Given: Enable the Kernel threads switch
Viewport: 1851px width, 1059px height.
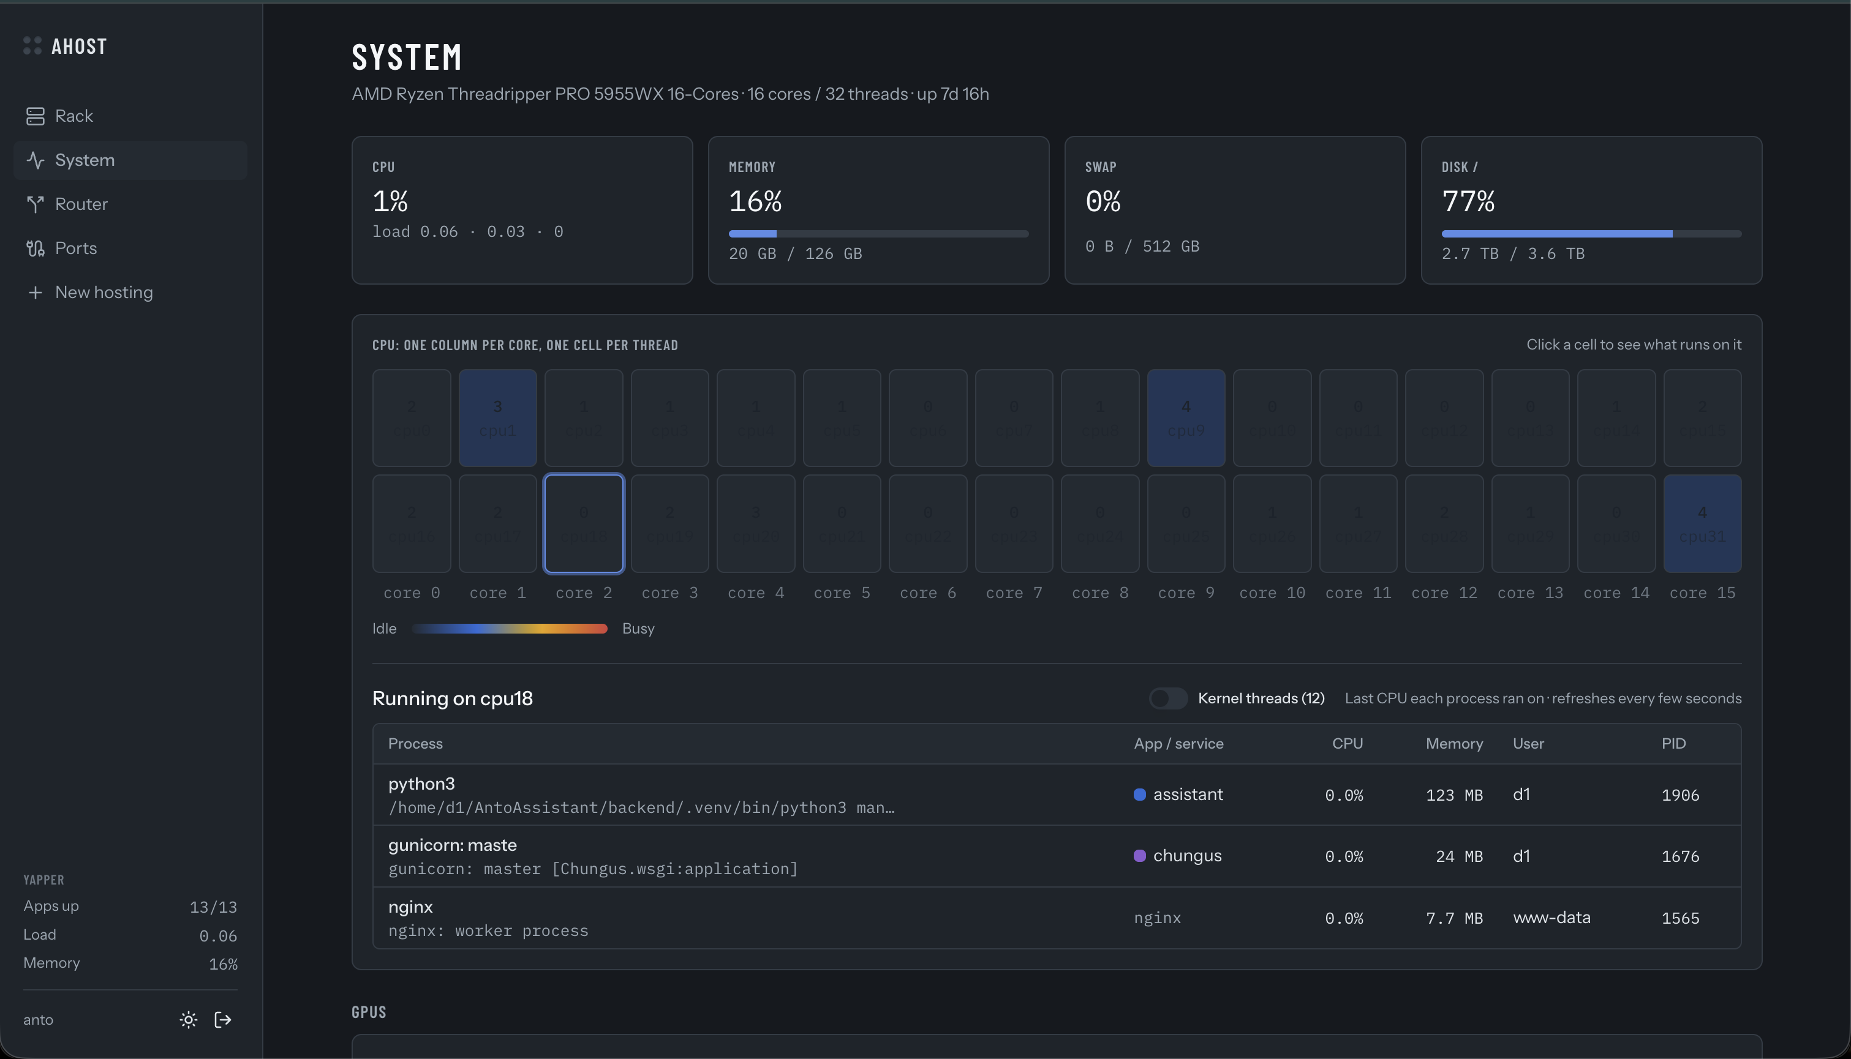Looking at the screenshot, I should (1168, 698).
